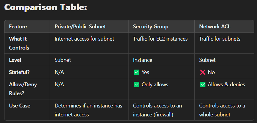257x123 pixels.
Task: Click the Controls access to a whole subnet cell
Action: pos(222,110)
